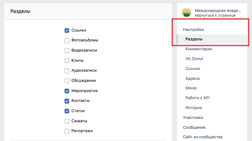Screen dimensions: 252x141
Task: Enable the Видеозаписи checkbox
Action: (x=67, y=50)
